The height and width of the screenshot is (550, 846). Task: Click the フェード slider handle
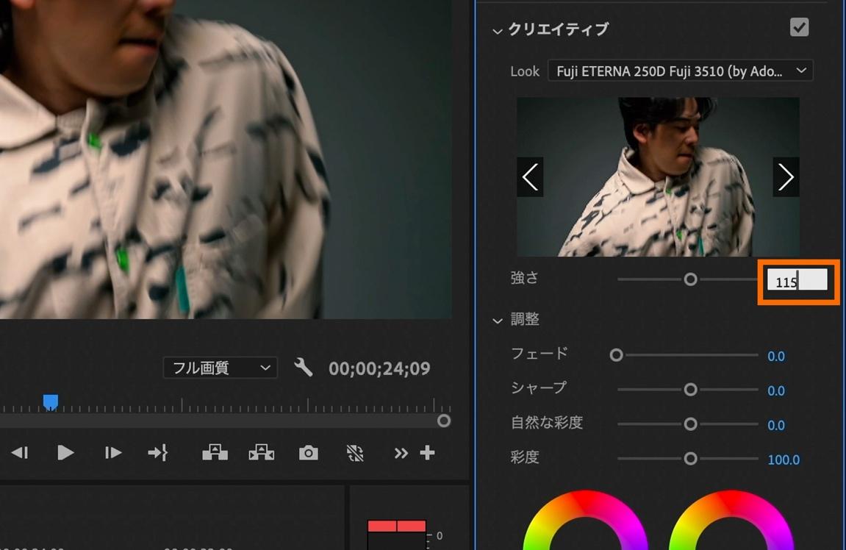click(616, 354)
